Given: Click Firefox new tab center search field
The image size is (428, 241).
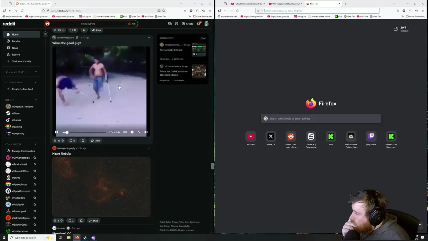Looking at the screenshot, I should 321,118.
